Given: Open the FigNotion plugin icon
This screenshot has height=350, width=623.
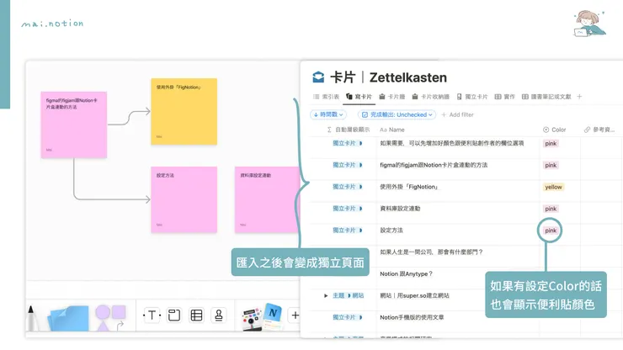Looking at the screenshot, I should pyautogui.click(x=273, y=315).
